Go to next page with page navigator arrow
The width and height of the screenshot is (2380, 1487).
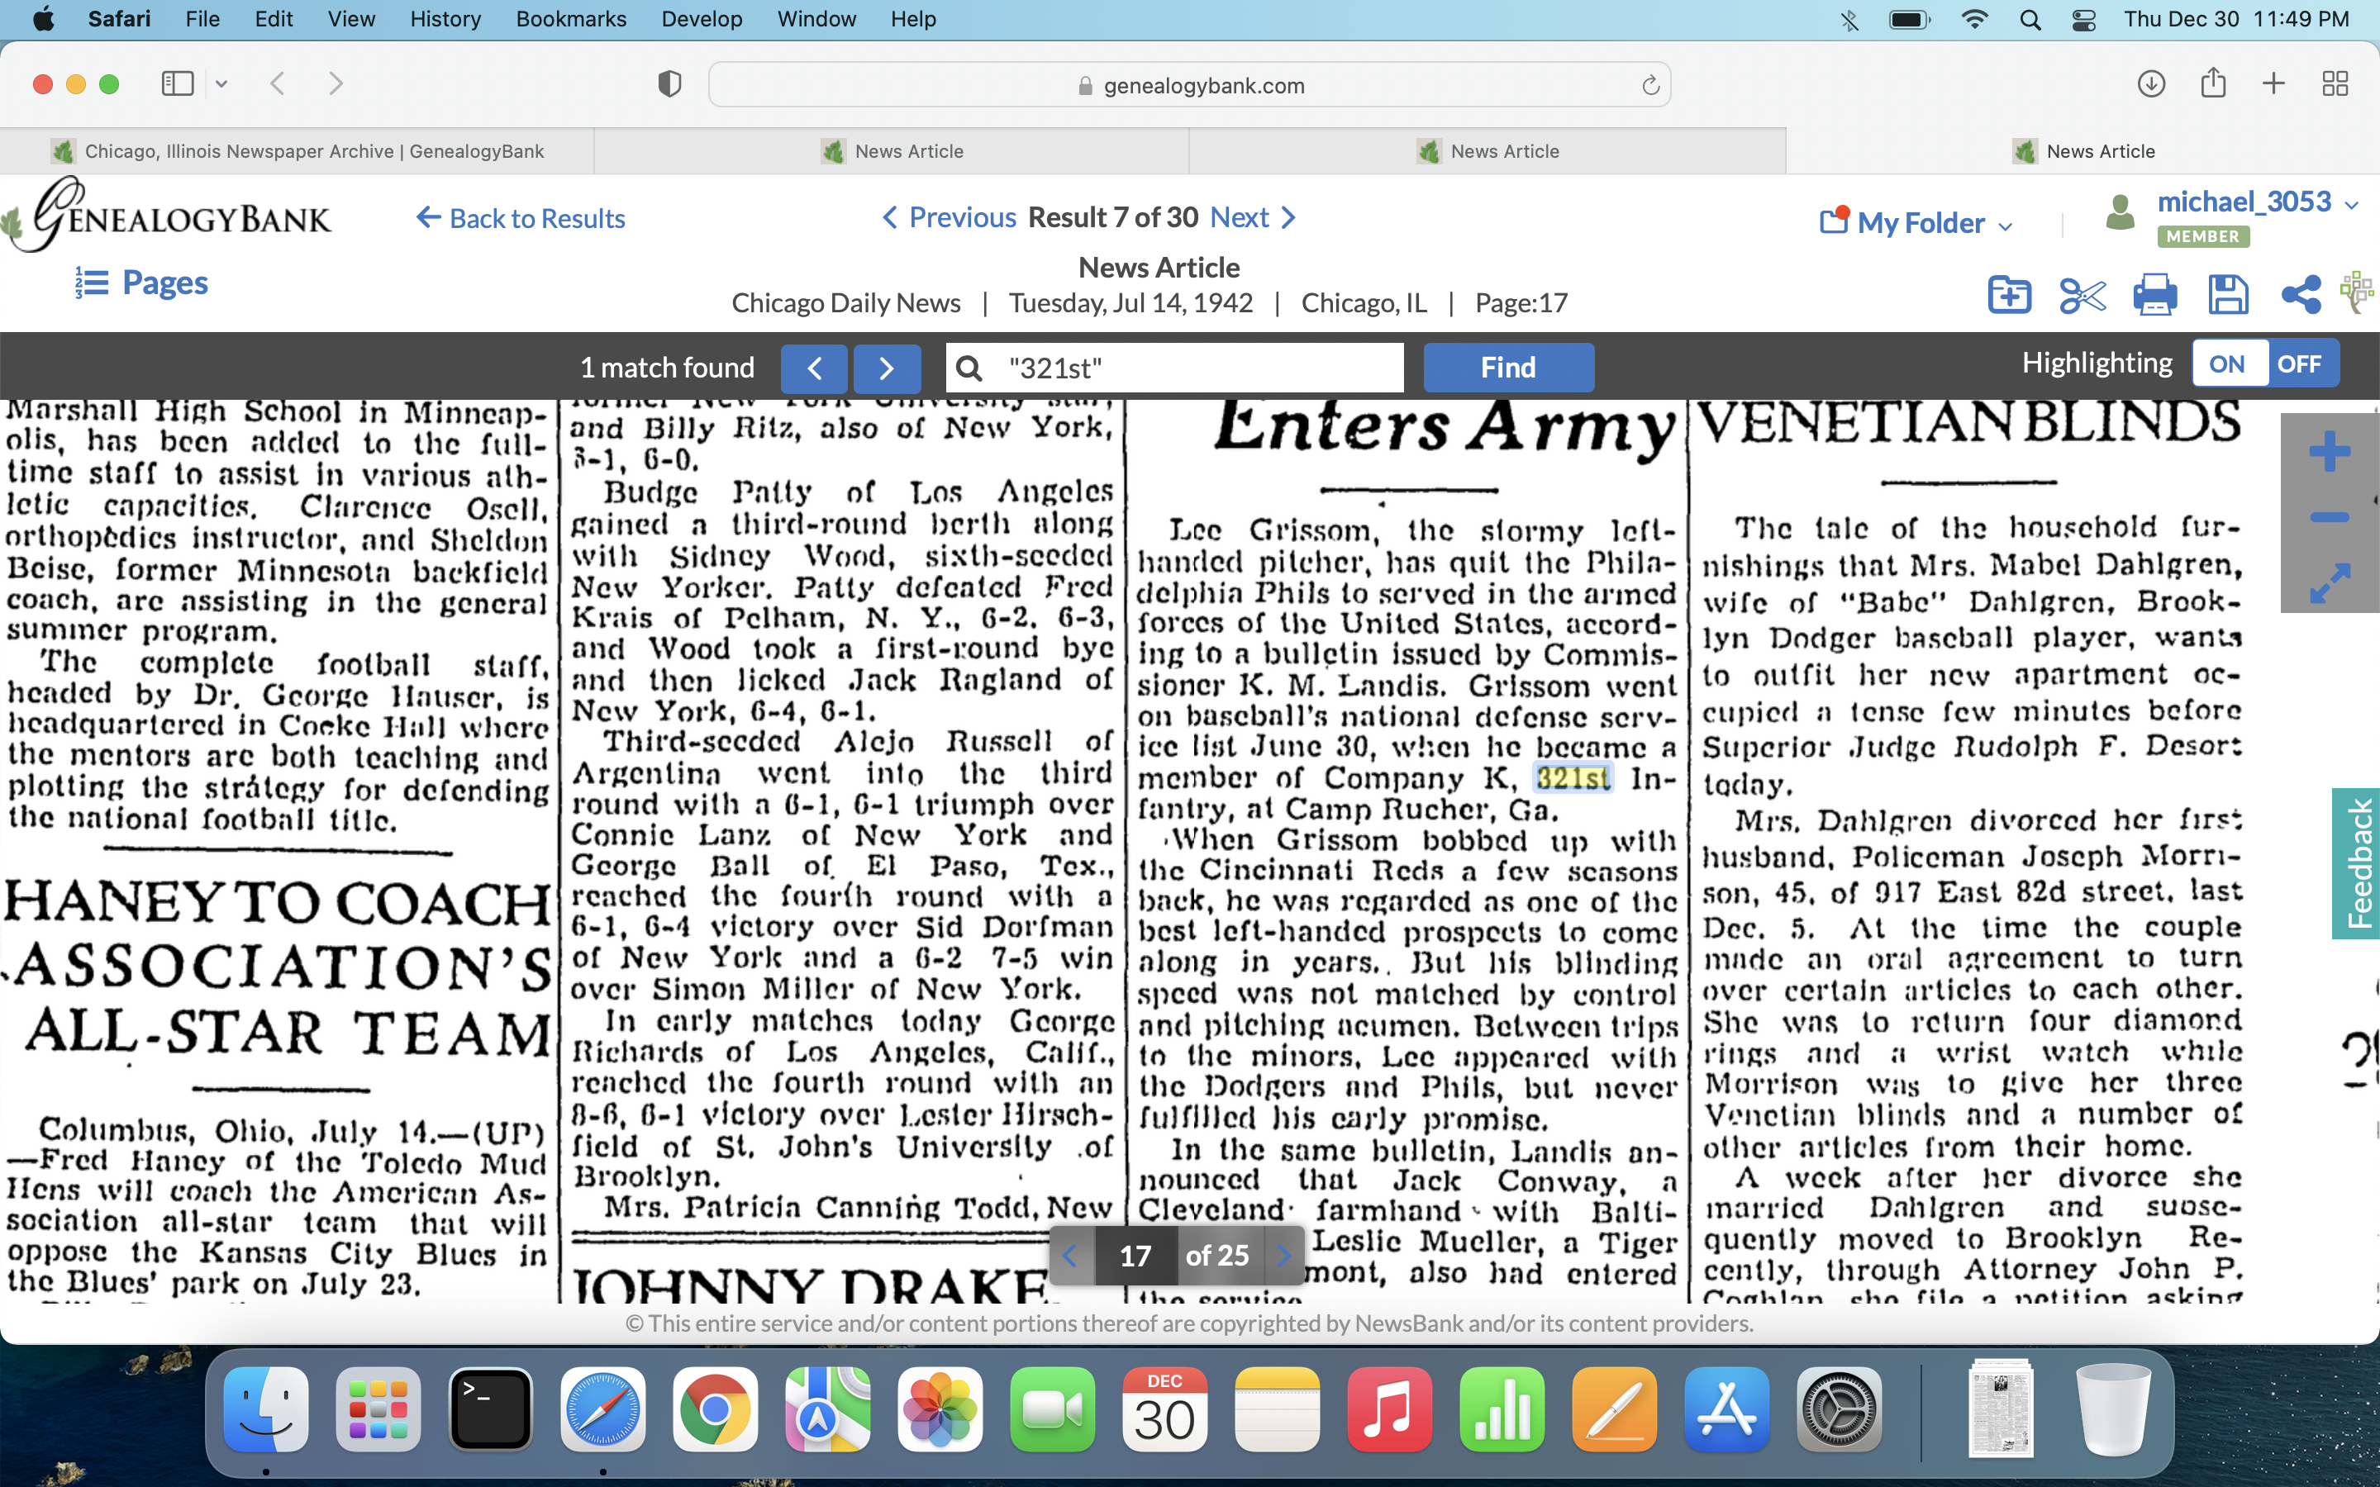pyautogui.click(x=1283, y=1256)
